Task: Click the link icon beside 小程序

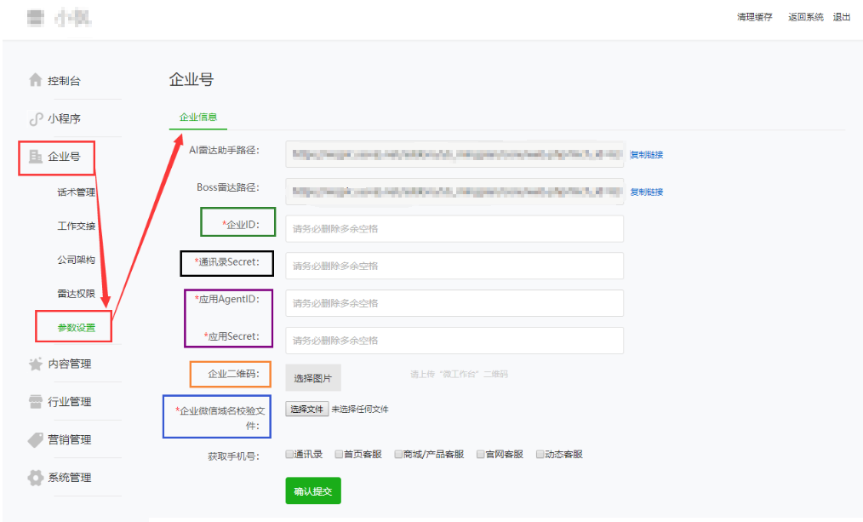Action: (x=36, y=118)
